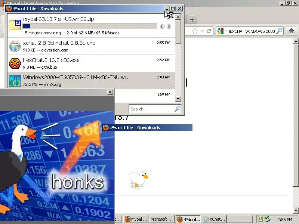Click the first green system tray icon
Screen dimensions: 299x224
tap(260, 219)
